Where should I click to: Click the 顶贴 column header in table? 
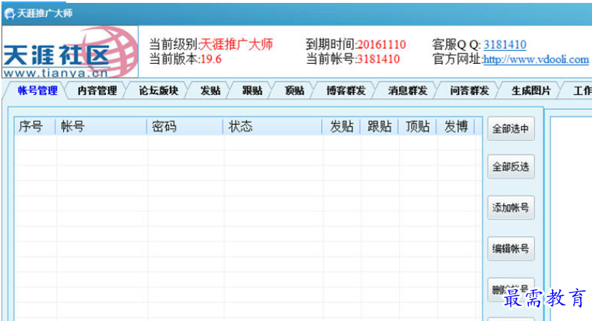coord(418,126)
